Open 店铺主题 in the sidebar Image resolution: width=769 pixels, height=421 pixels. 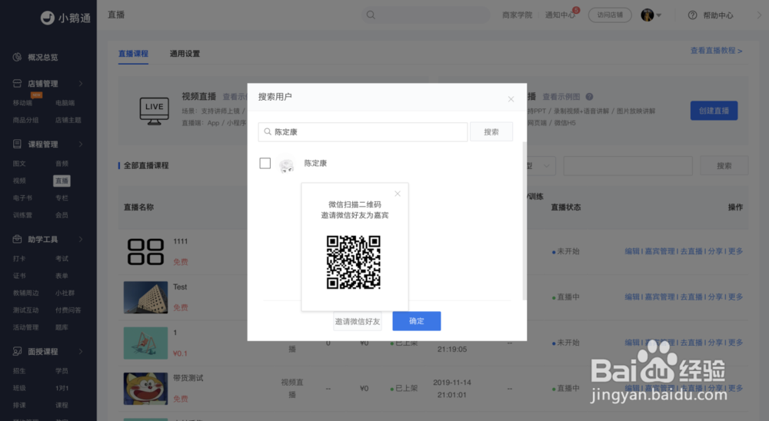click(68, 120)
